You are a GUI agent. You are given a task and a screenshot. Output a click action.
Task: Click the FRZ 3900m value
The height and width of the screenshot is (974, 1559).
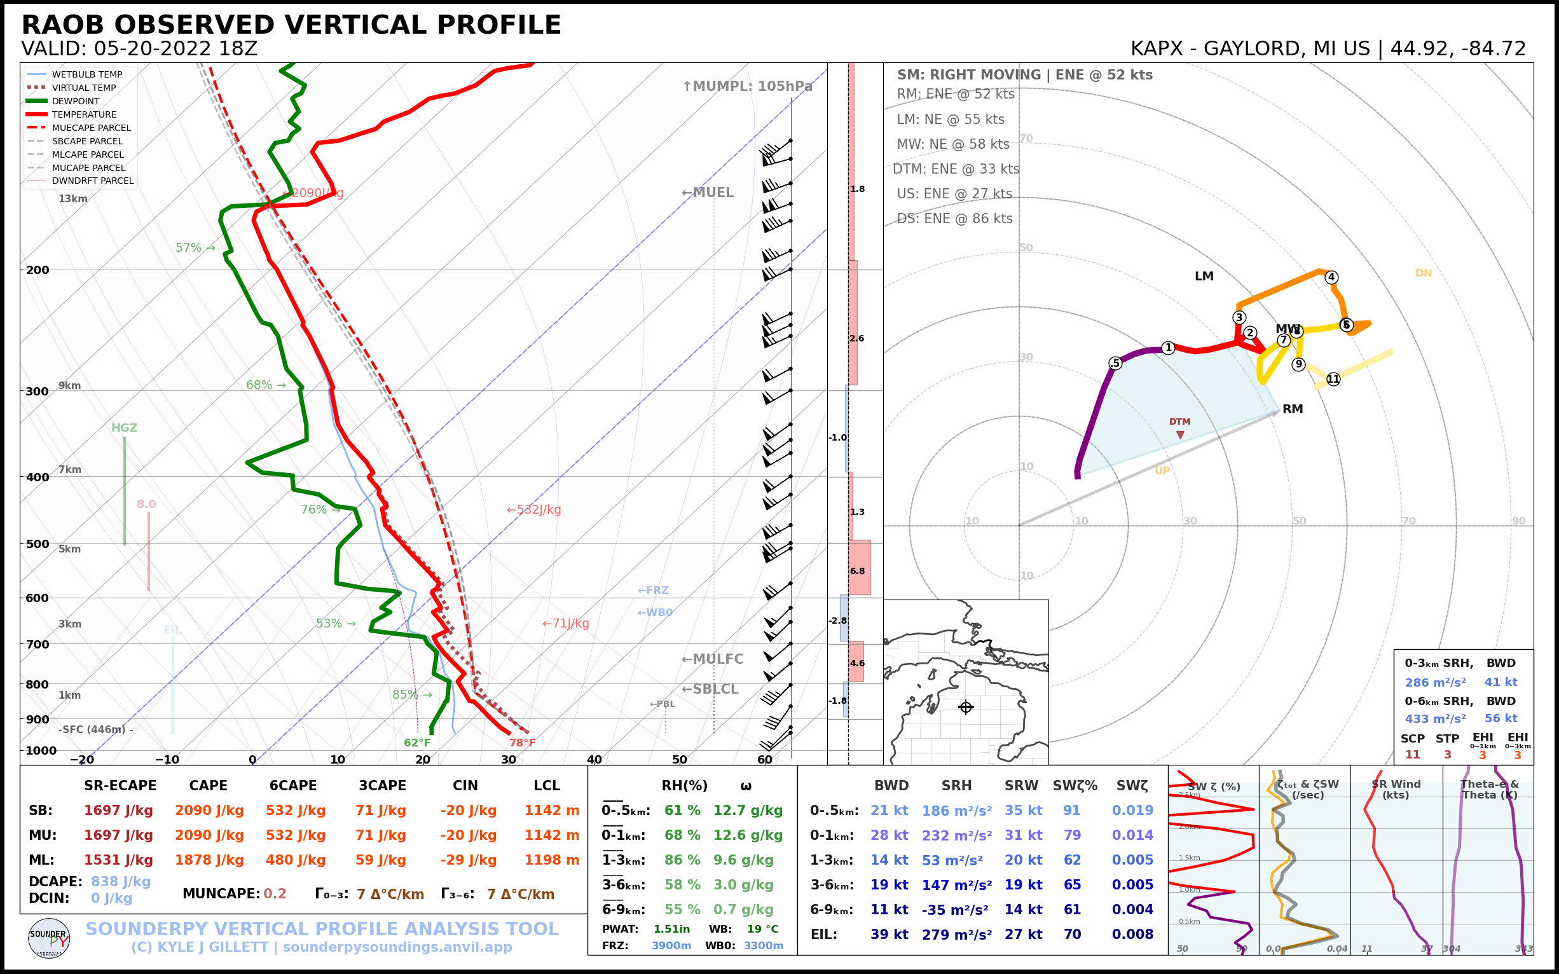pos(671,945)
